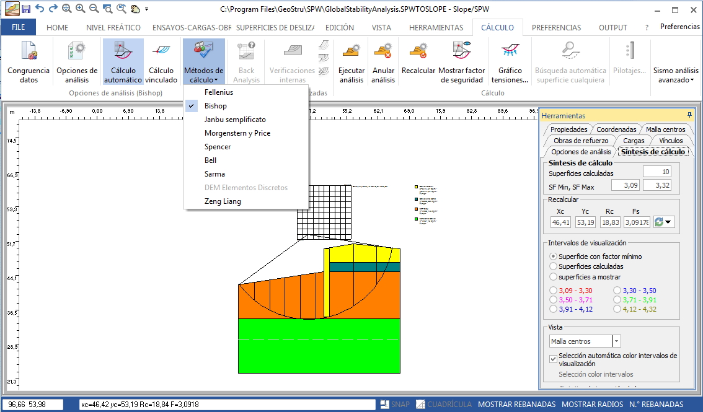
Task: Expand the recalcular refresh button dropdown arrow
Action: 669,222
